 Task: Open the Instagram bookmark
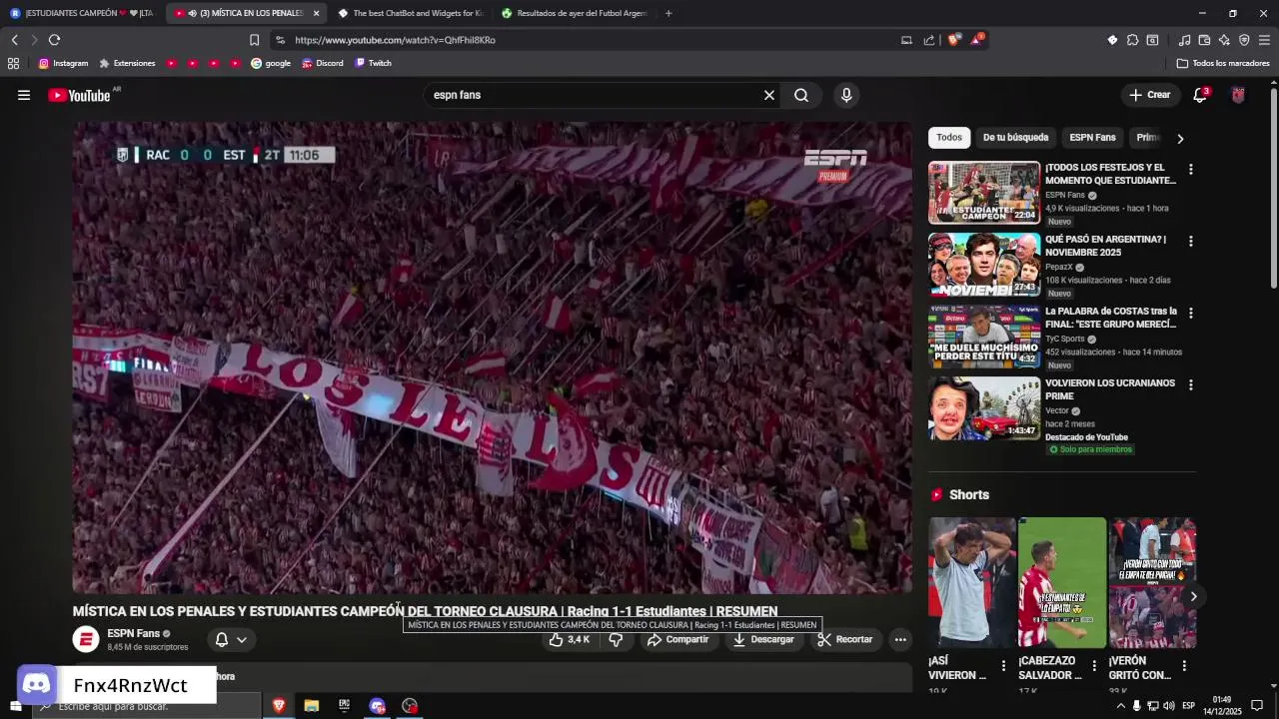click(63, 63)
